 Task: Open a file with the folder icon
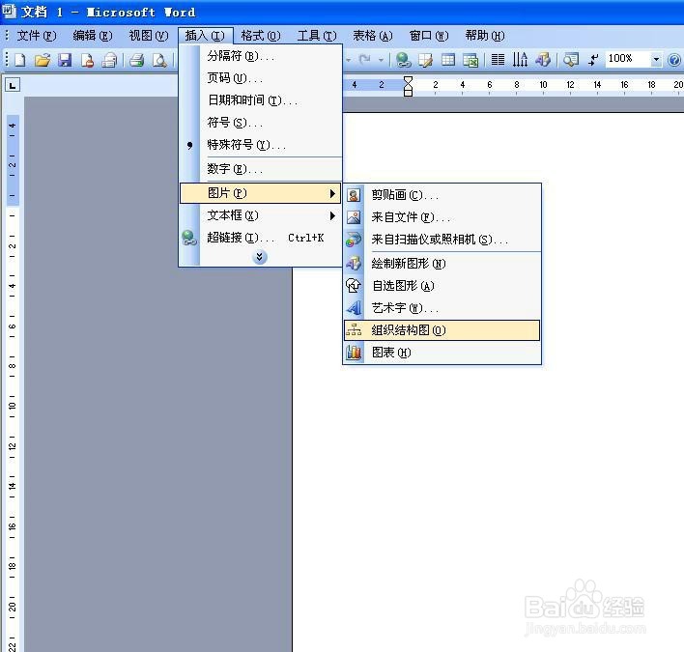43,60
